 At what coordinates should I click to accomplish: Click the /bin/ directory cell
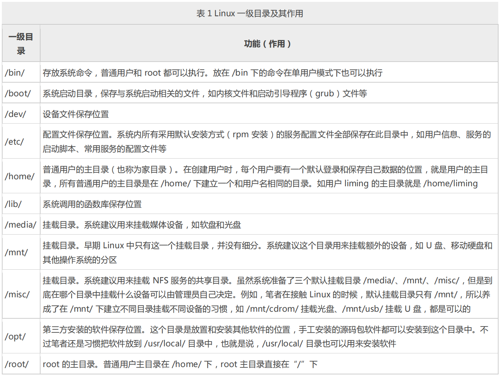pyautogui.click(x=21, y=72)
